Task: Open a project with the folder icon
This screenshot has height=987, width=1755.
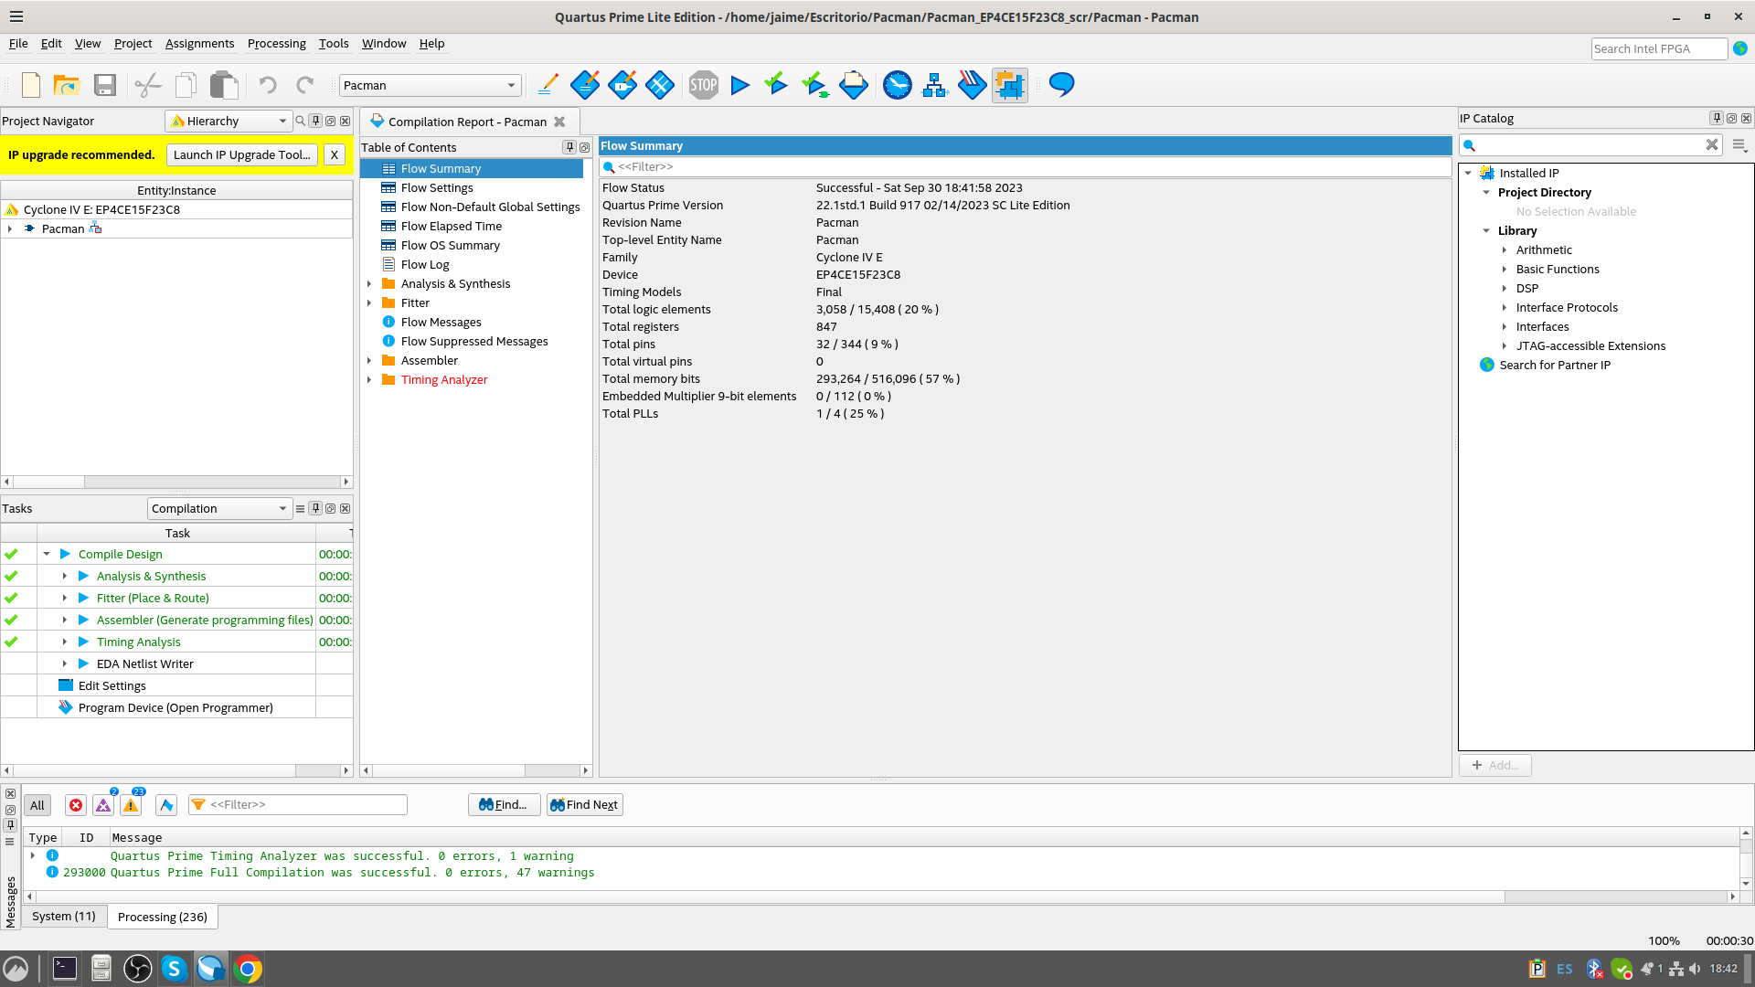Action: coord(67,85)
